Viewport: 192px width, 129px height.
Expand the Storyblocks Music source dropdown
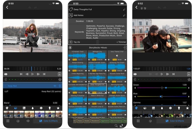[x=98, y=48]
